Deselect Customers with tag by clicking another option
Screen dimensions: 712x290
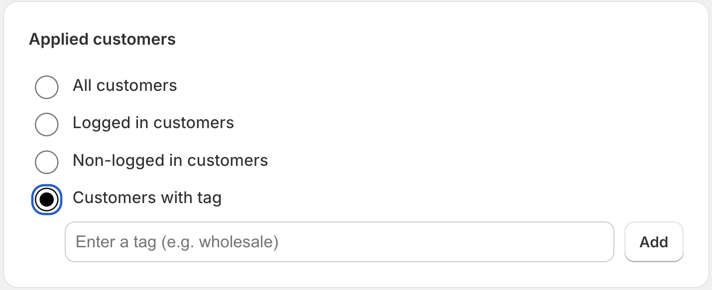pos(46,87)
